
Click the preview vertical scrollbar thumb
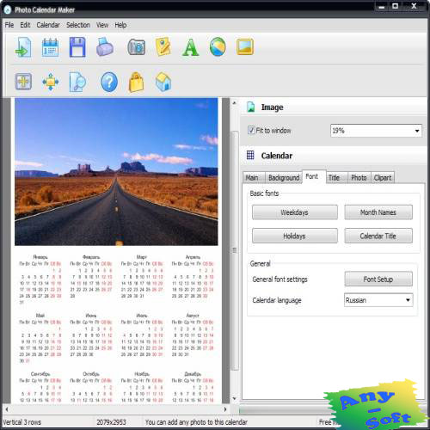235,250
